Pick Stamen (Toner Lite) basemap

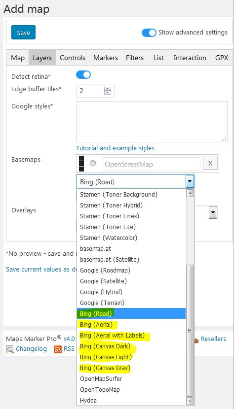(131, 227)
